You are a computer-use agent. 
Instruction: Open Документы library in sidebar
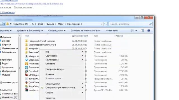8,67
